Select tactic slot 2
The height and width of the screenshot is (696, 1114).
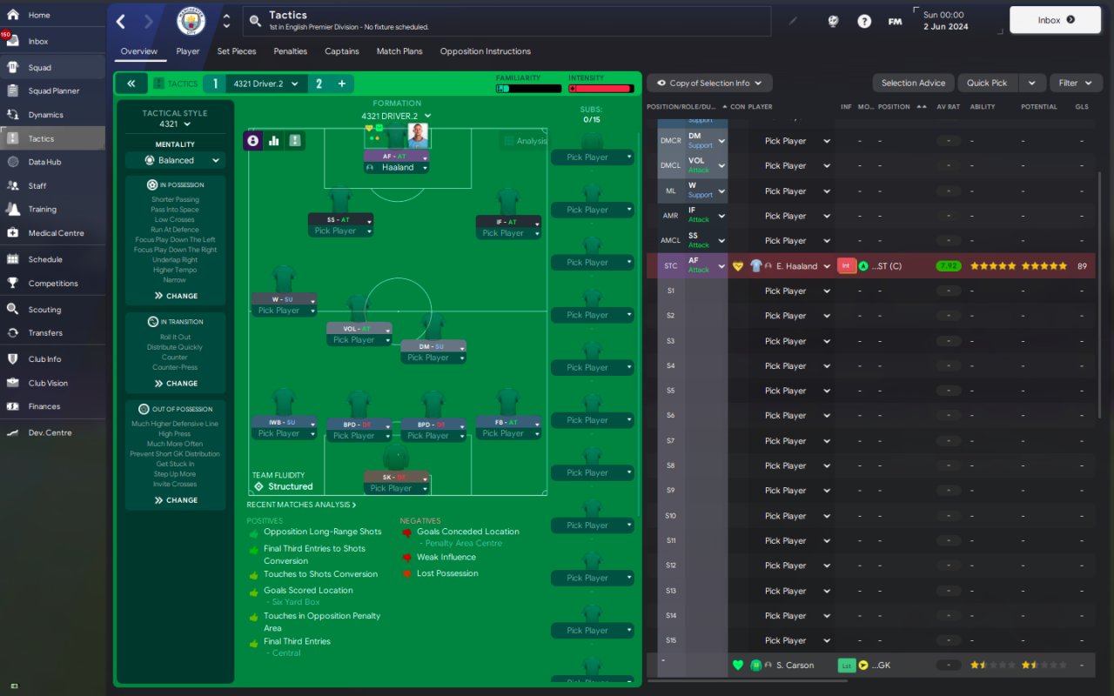[319, 84]
